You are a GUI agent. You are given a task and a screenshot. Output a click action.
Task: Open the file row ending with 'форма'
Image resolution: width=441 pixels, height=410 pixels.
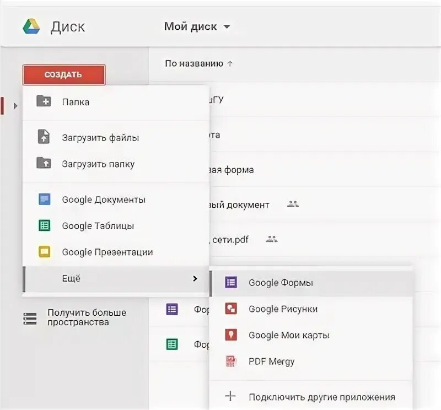click(325, 170)
